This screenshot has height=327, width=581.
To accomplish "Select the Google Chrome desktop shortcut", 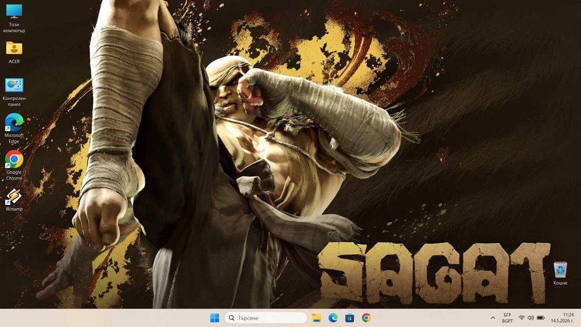I will tap(14, 166).
